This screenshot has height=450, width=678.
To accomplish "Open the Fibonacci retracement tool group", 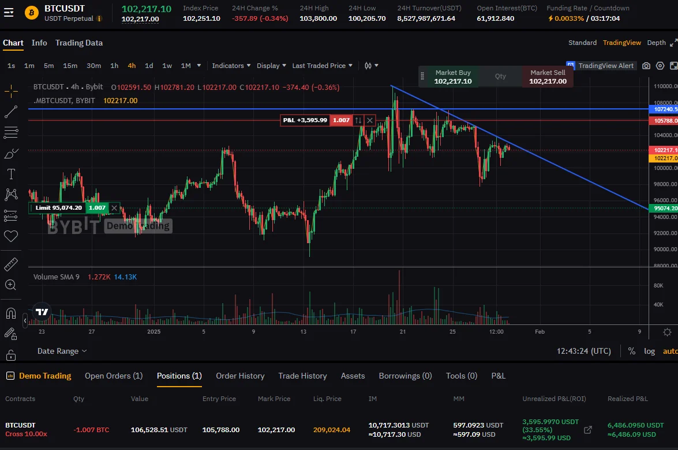I will (11, 133).
